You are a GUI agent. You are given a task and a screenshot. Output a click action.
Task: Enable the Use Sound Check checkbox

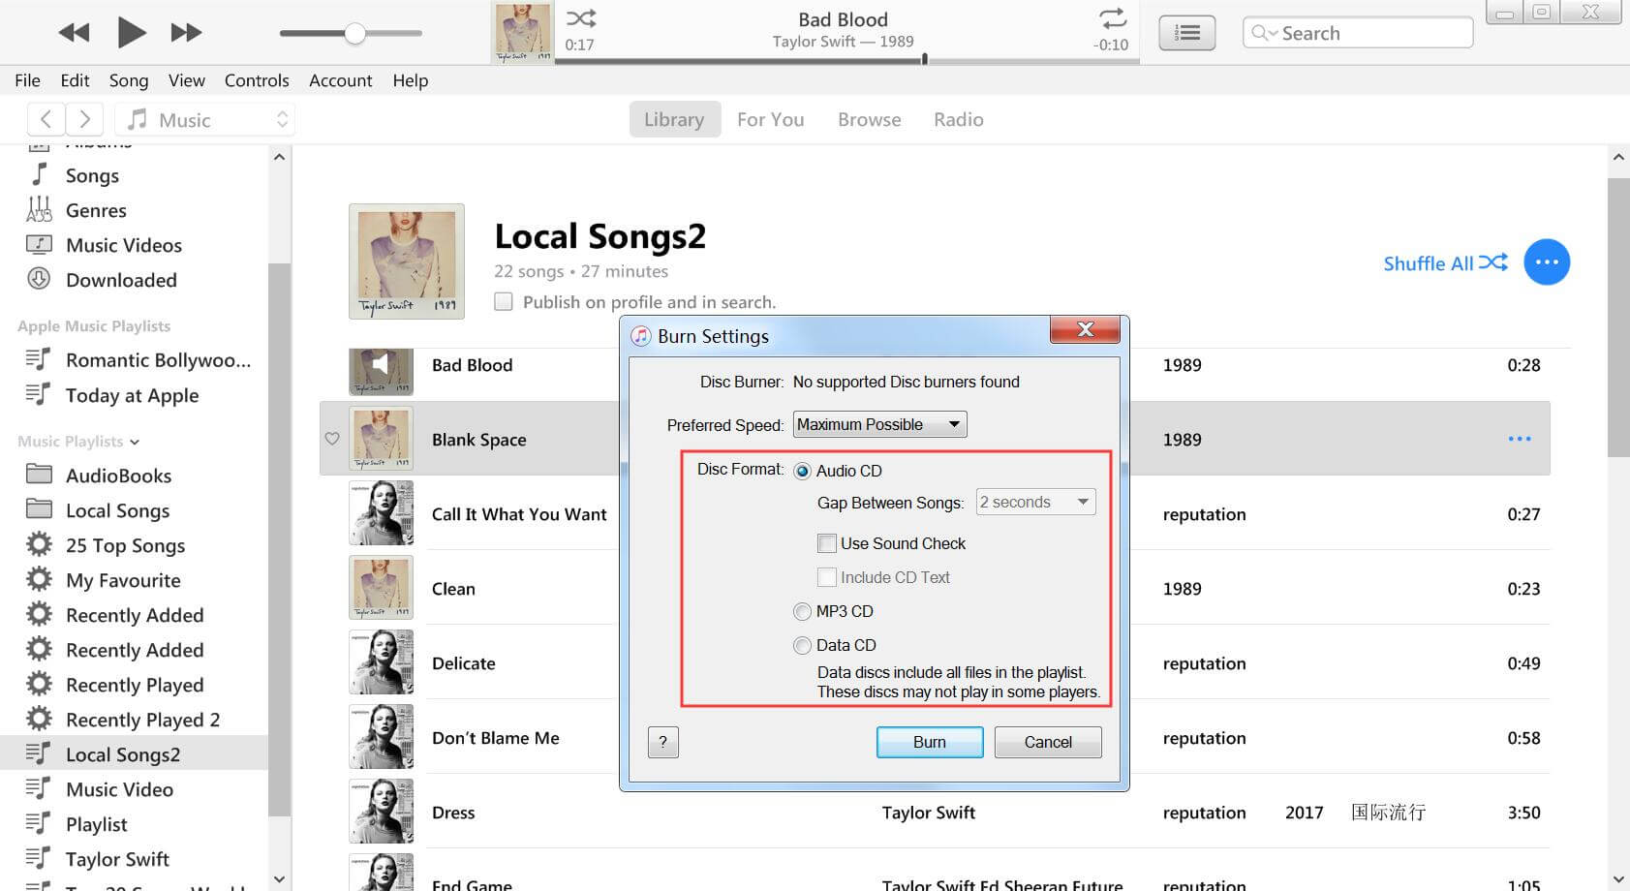(x=827, y=543)
